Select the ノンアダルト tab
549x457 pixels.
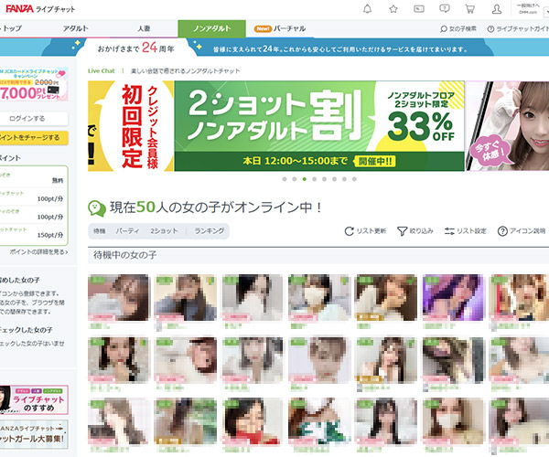click(x=212, y=28)
